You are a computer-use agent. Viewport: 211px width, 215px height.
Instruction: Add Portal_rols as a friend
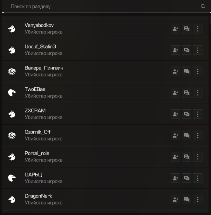[x=175, y=157]
